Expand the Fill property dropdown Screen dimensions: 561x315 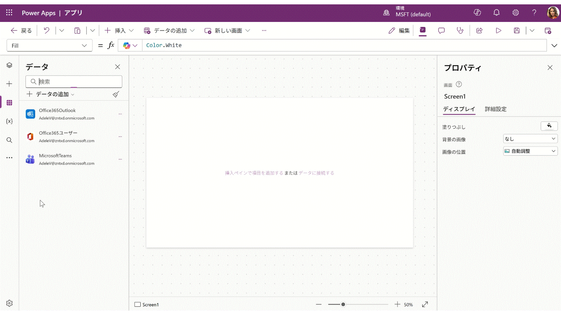coord(85,45)
